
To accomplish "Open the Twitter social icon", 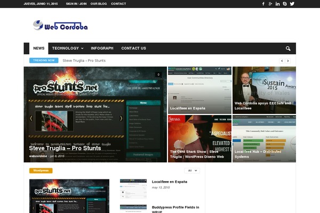I will 292,4.
